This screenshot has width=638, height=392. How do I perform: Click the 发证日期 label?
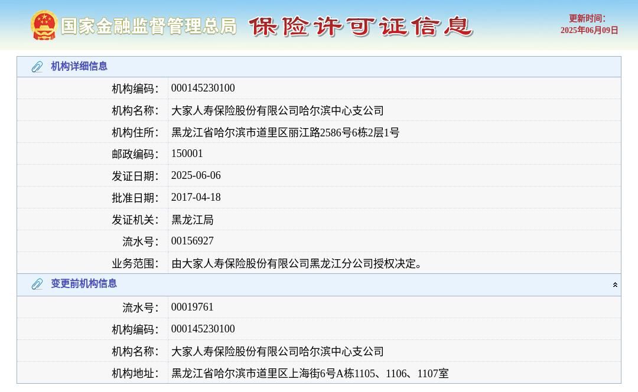click(135, 176)
